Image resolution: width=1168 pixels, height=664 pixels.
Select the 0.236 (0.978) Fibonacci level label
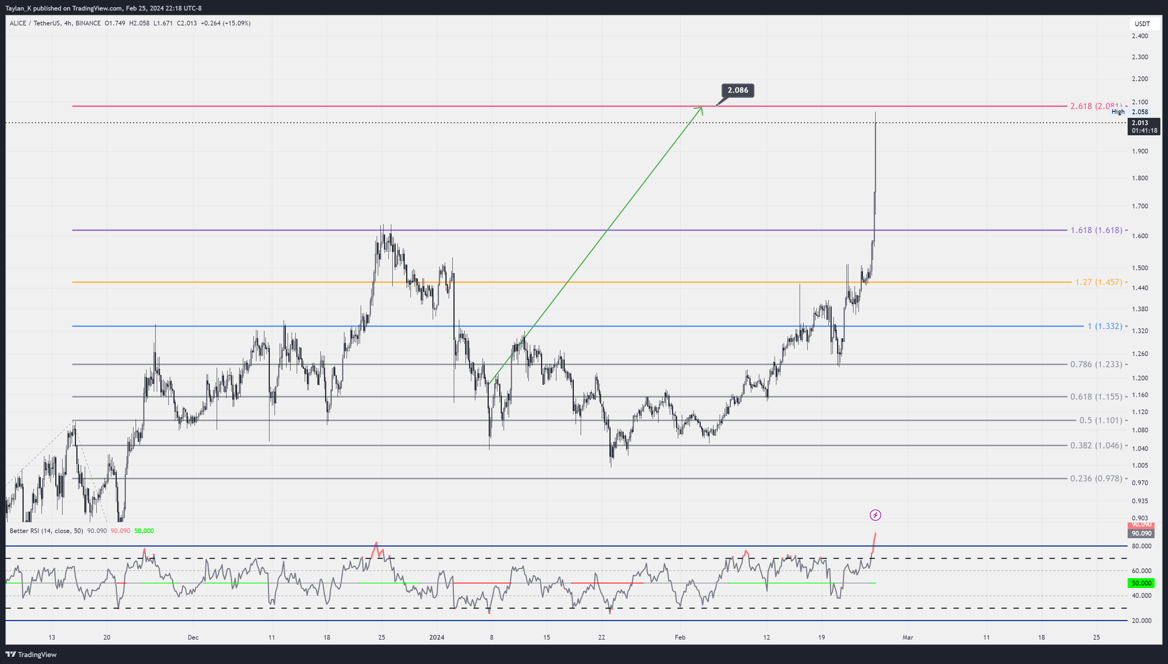(1096, 479)
